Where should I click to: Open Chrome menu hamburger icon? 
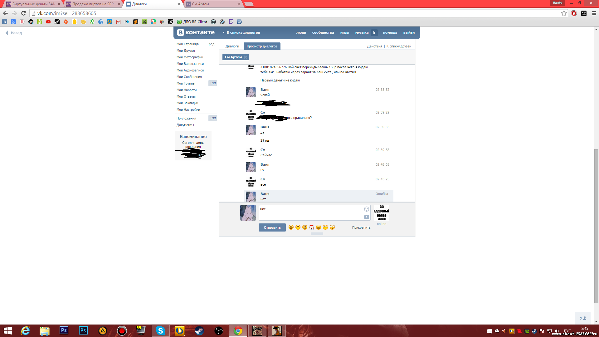pyautogui.click(x=594, y=13)
